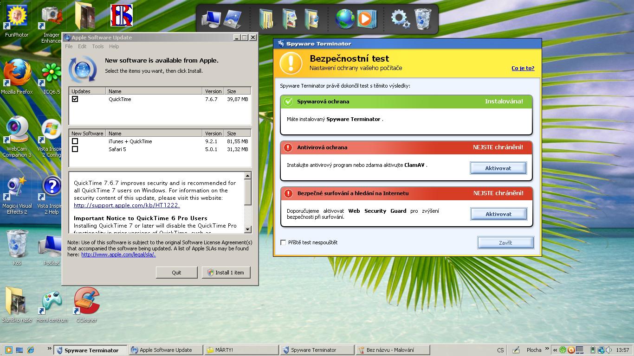The image size is (634, 356).
Task: Check the iTunes + QuickTime checkbox
Action: (x=75, y=141)
